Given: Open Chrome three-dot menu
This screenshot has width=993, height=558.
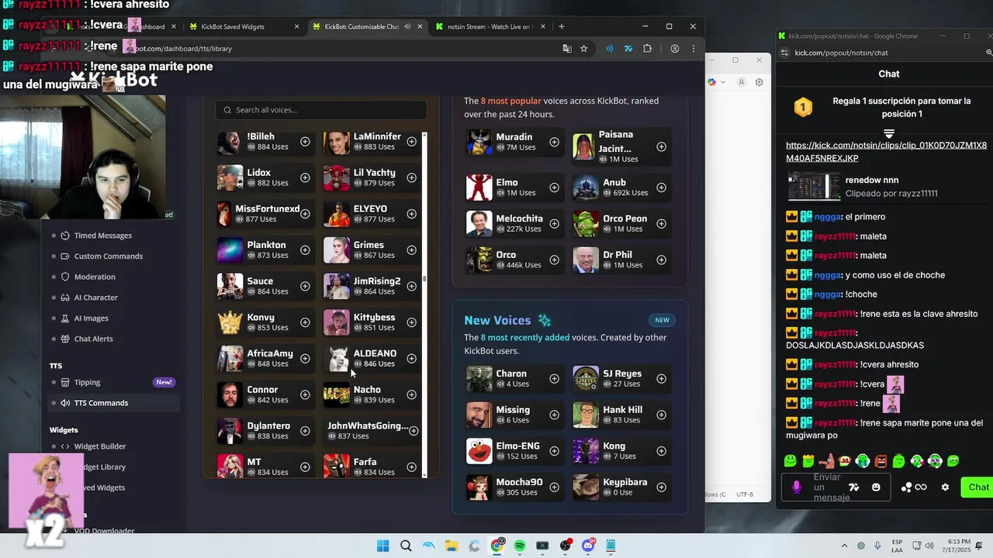Looking at the screenshot, I should point(693,48).
